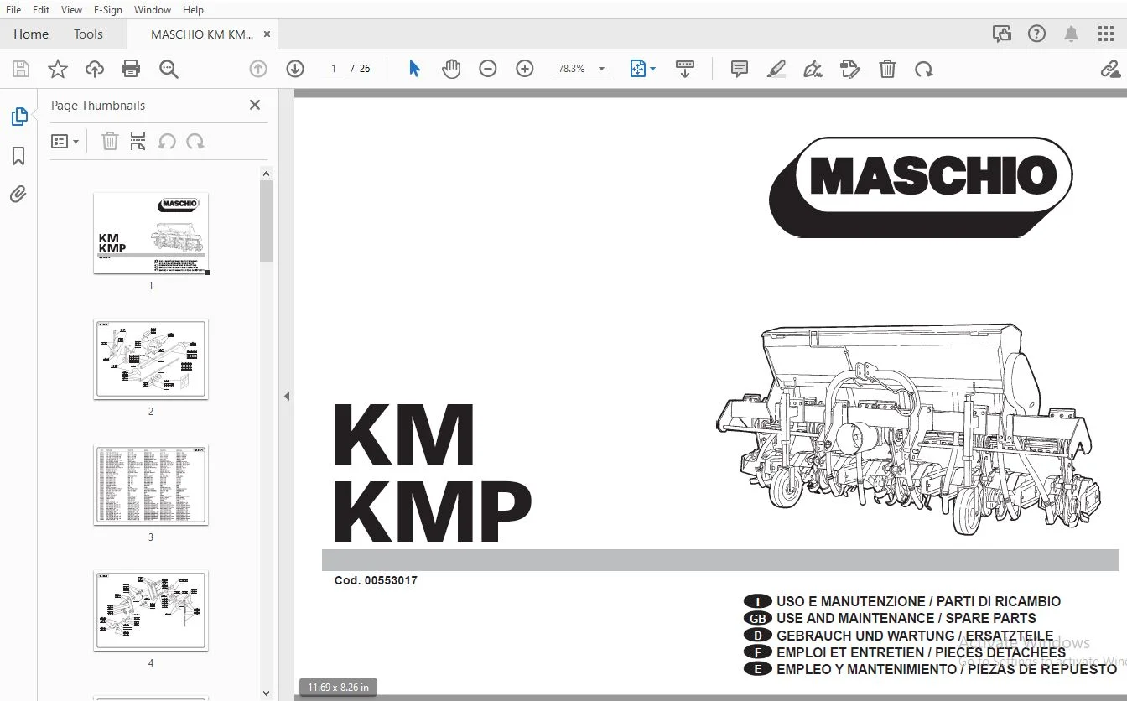This screenshot has width=1127, height=701.
Task: Collapse the navigation pane with arrow handle
Action: click(287, 396)
